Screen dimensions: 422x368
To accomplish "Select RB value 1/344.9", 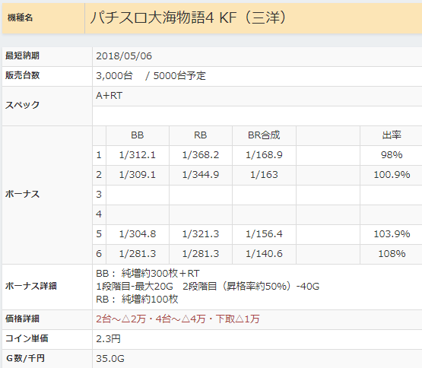I will pos(201,175).
